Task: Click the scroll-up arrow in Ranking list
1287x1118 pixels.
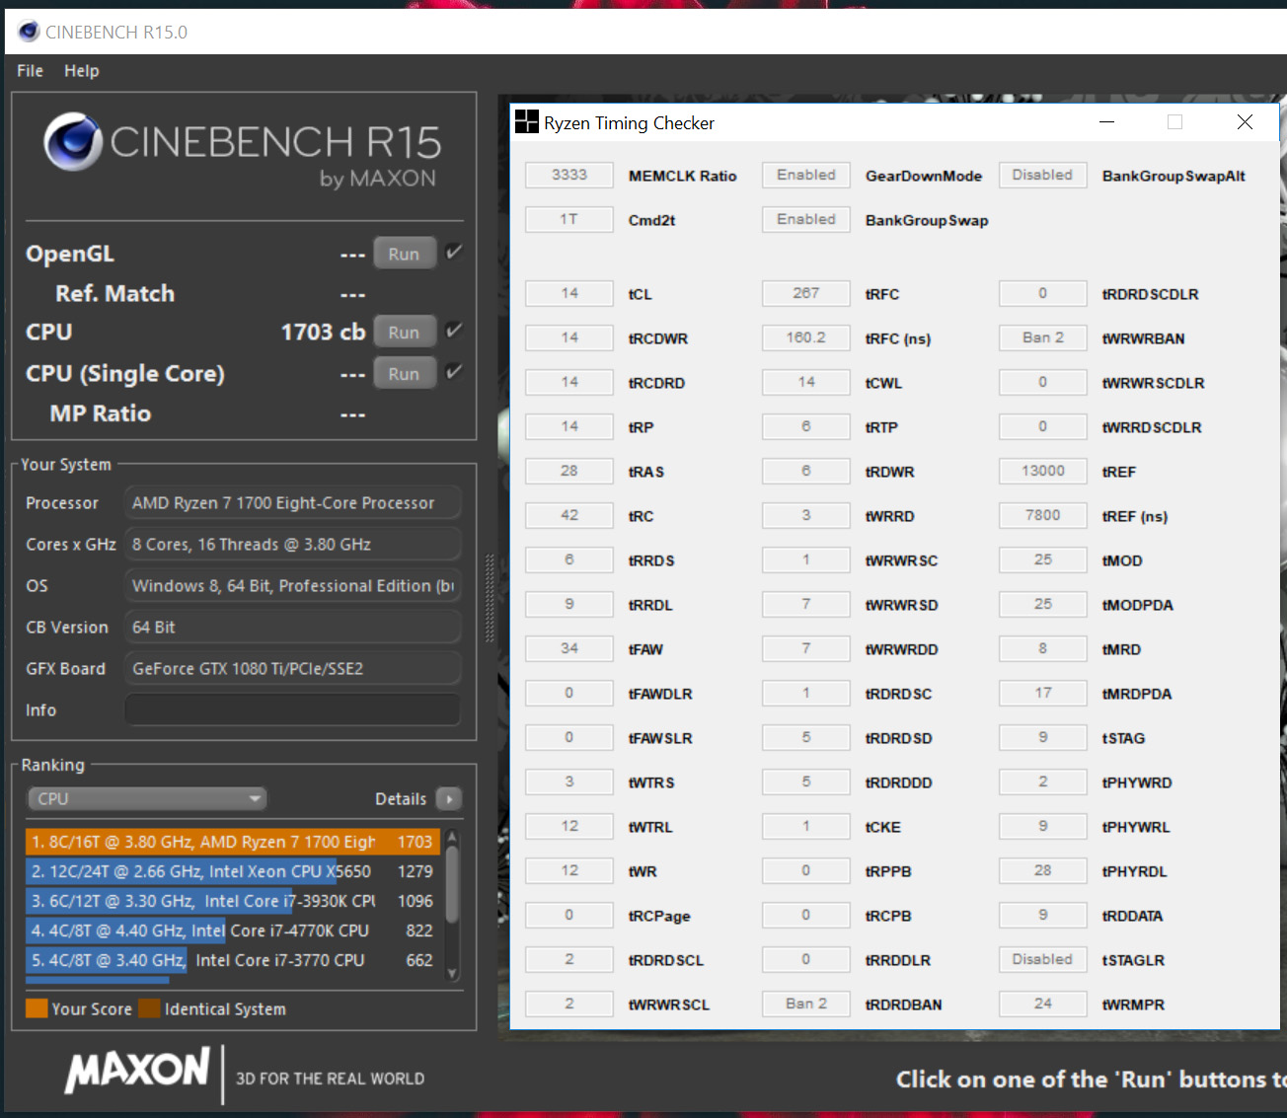Action: (453, 838)
